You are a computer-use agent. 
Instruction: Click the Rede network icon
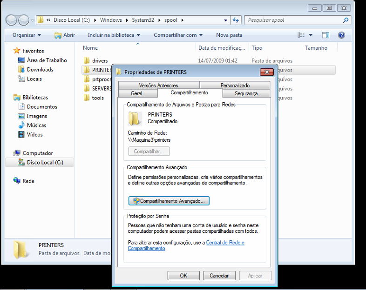pyautogui.click(x=17, y=181)
